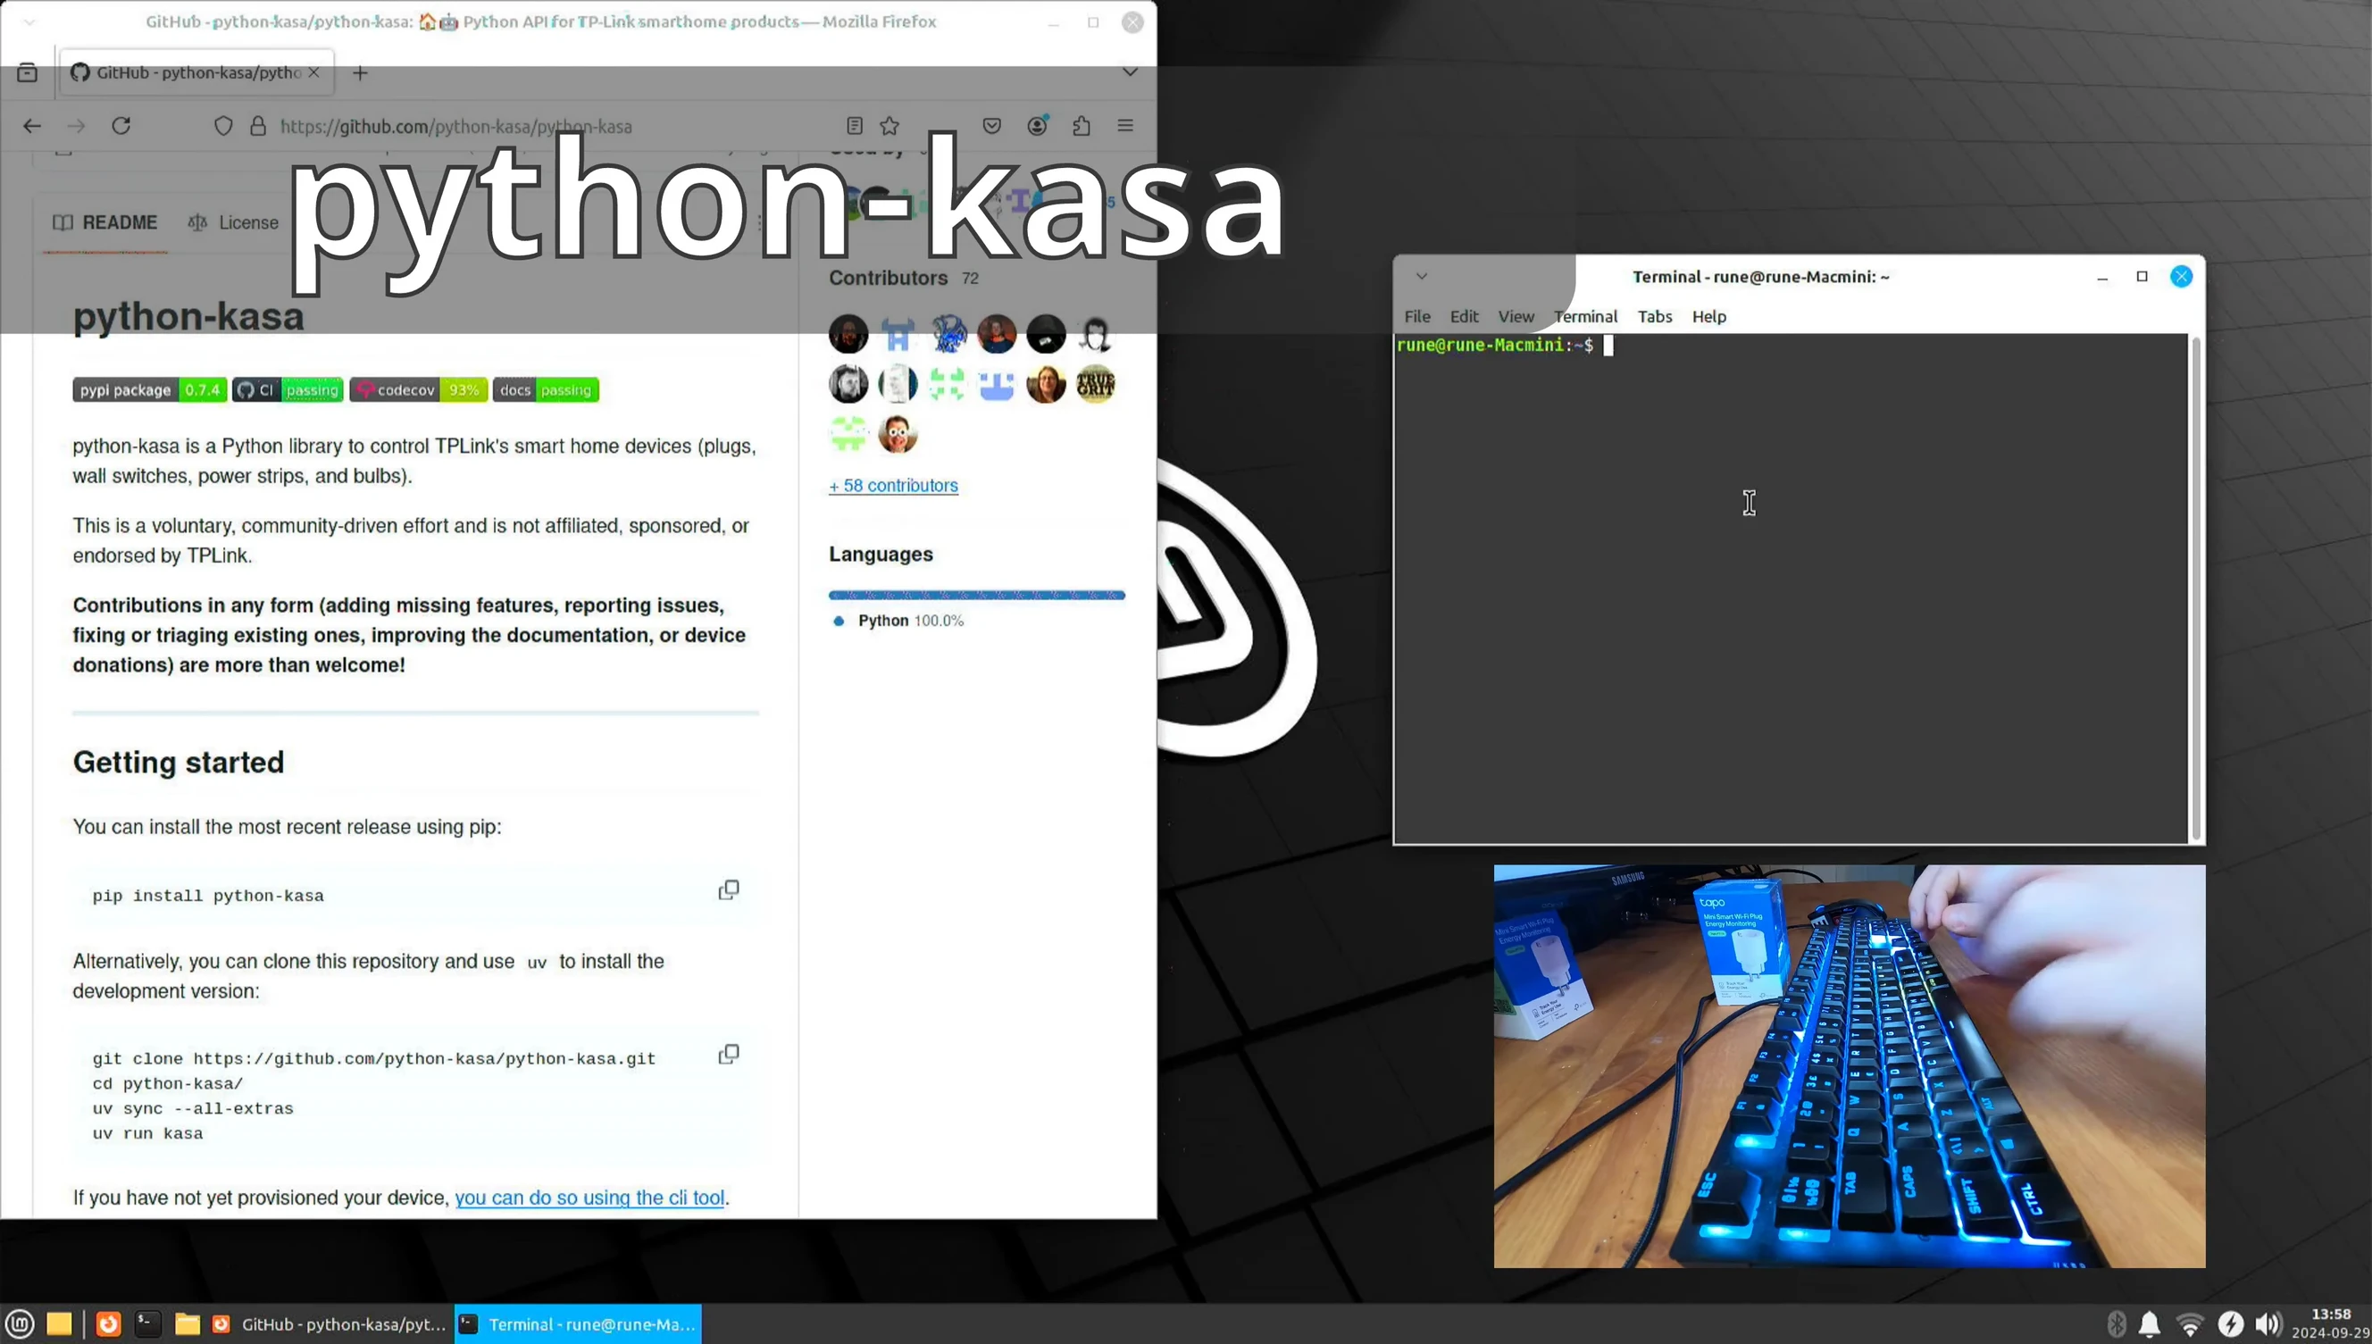Image resolution: width=2372 pixels, height=1344 pixels.
Task: Show site security padlock details
Action: click(x=258, y=126)
